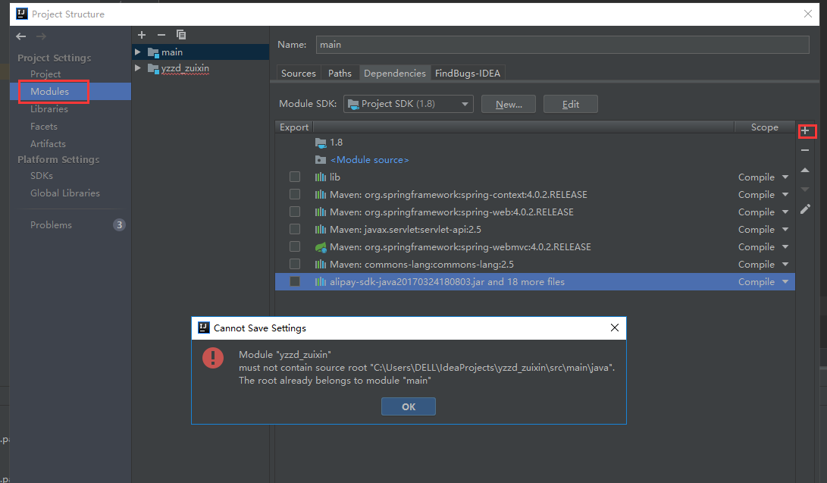Screen dimensions: 827x483
Task: Switch to the Sources tab
Action: coord(298,73)
